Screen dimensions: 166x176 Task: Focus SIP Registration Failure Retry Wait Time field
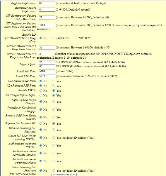point(47,18)
